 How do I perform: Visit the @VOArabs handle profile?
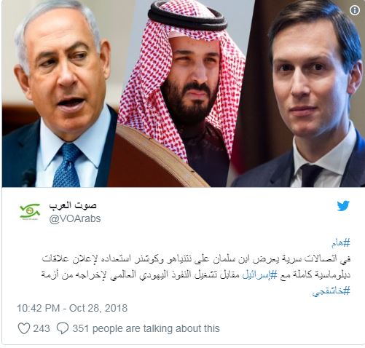pos(75,218)
